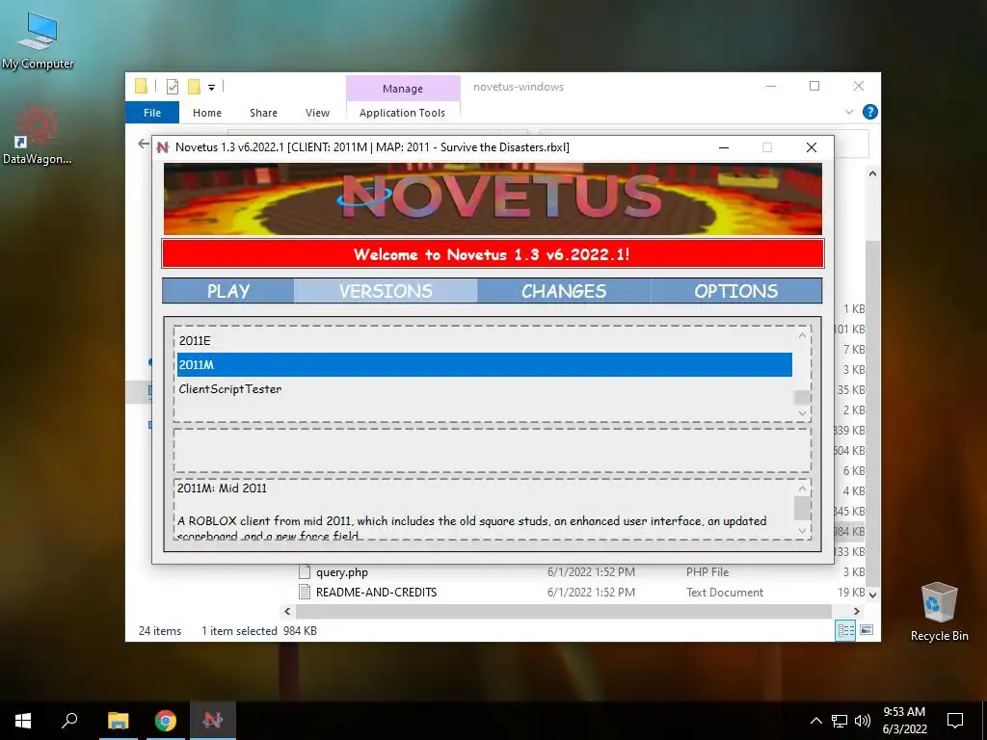Open the Home ribbon tab
Screen dimensions: 987x740
click(x=207, y=113)
